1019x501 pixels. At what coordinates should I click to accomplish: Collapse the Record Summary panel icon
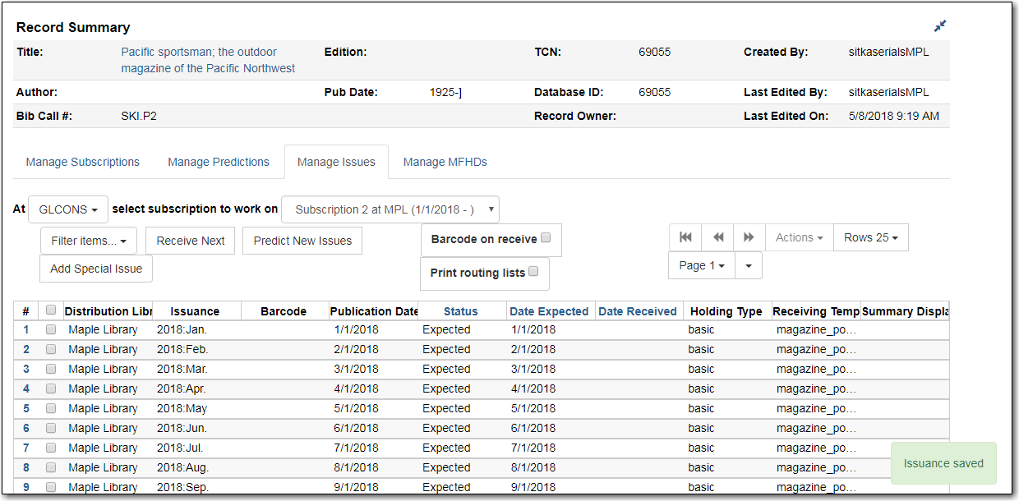pyautogui.click(x=940, y=26)
